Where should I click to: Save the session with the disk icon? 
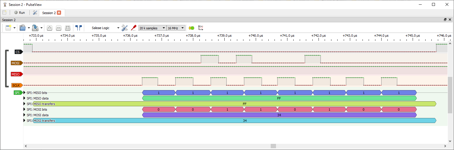point(35,28)
